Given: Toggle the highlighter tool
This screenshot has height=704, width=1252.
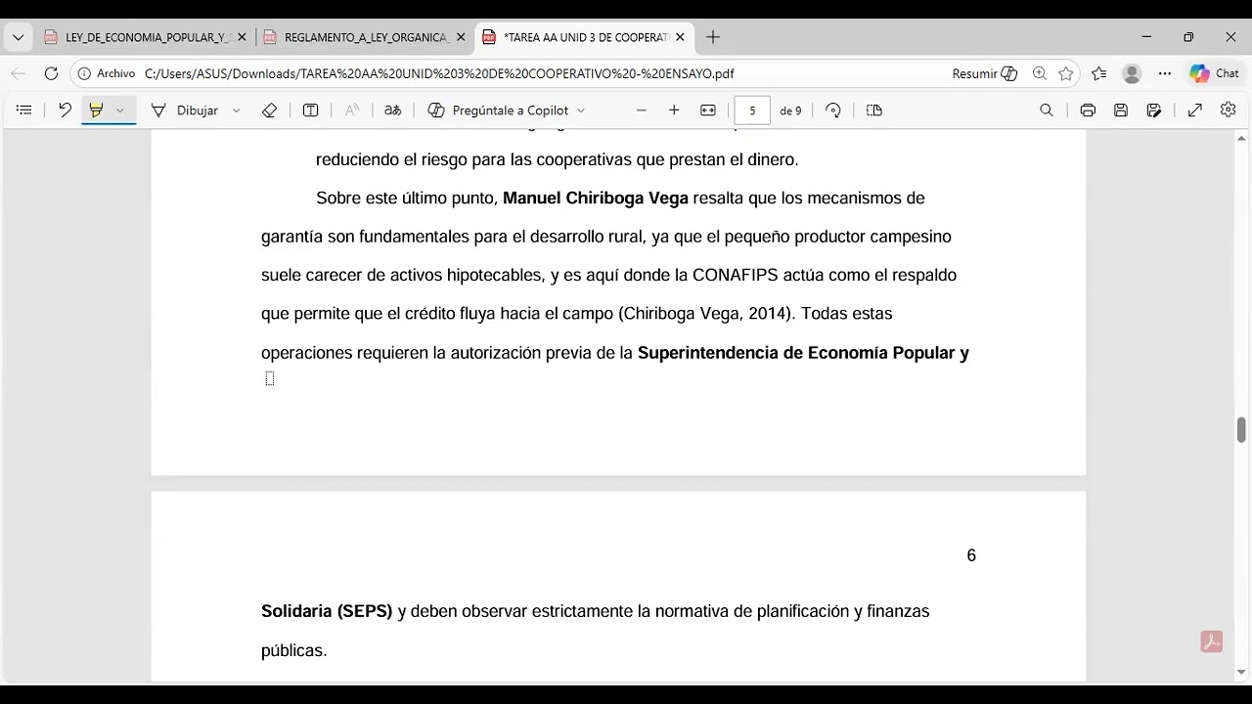Looking at the screenshot, I should [96, 110].
